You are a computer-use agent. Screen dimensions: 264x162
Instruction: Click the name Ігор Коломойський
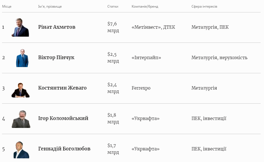point(63,118)
